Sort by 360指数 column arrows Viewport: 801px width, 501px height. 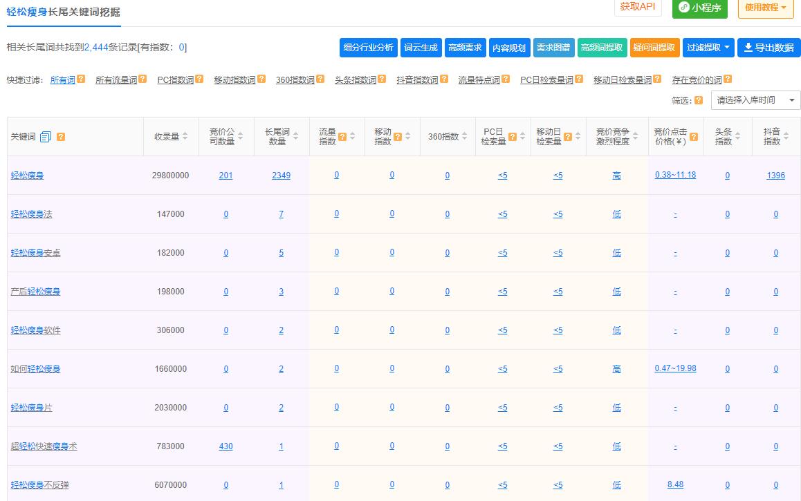[464, 137]
